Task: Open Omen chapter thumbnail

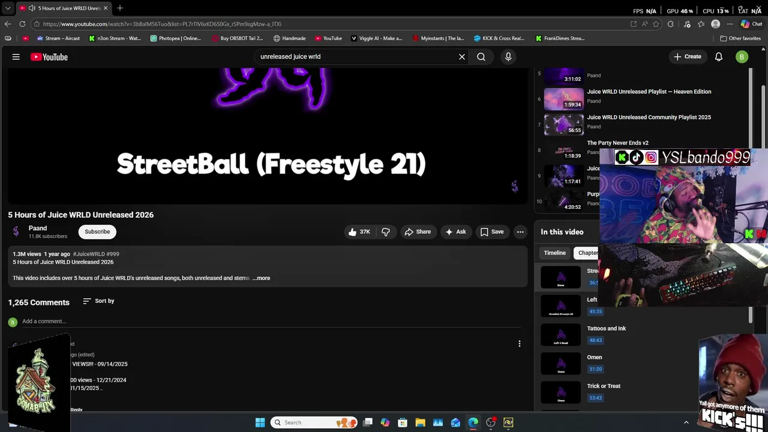Action: (561, 364)
